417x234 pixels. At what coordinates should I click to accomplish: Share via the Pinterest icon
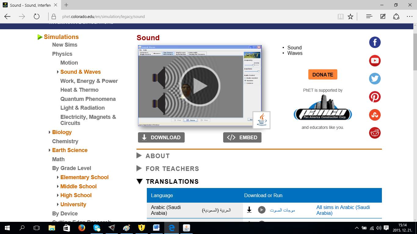(375, 97)
